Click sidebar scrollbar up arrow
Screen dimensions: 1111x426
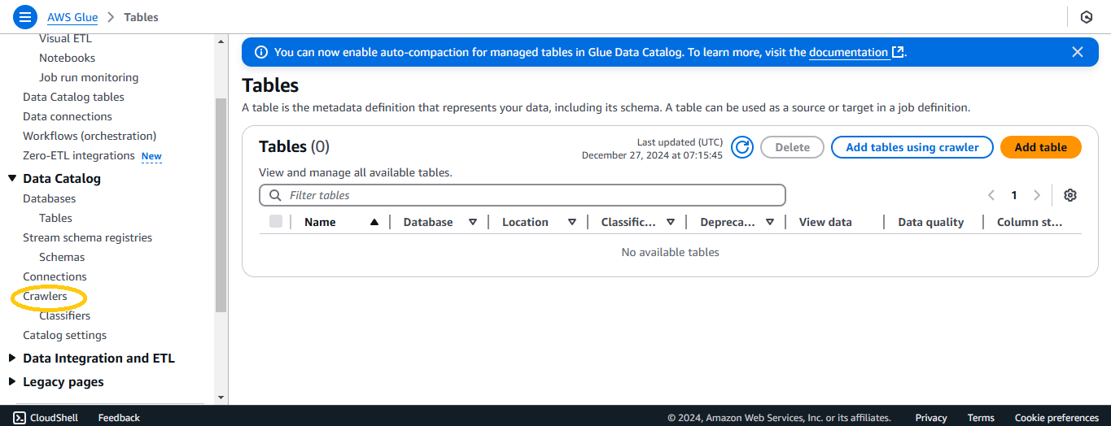coord(221,40)
